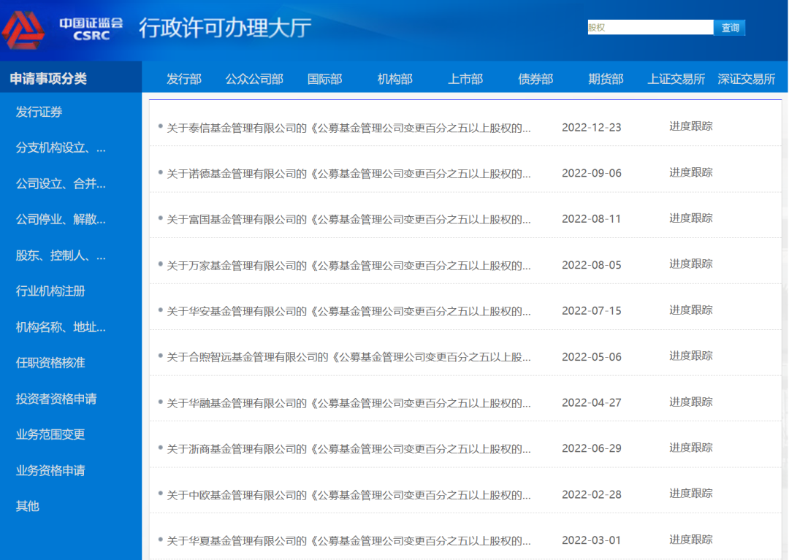Screen dimensions: 789x560
Task: Click 进度跟踪 for the 富国基金 row
Action: click(x=691, y=218)
